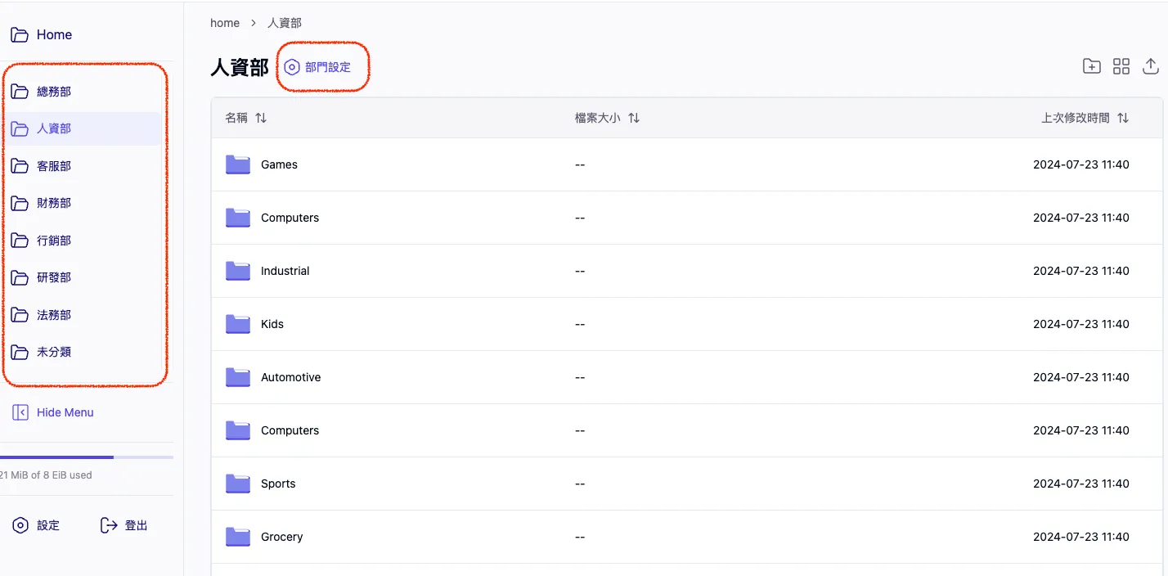Open the 研發部 sidebar item
Viewport: 1168px width, 576px height.
tap(53, 277)
